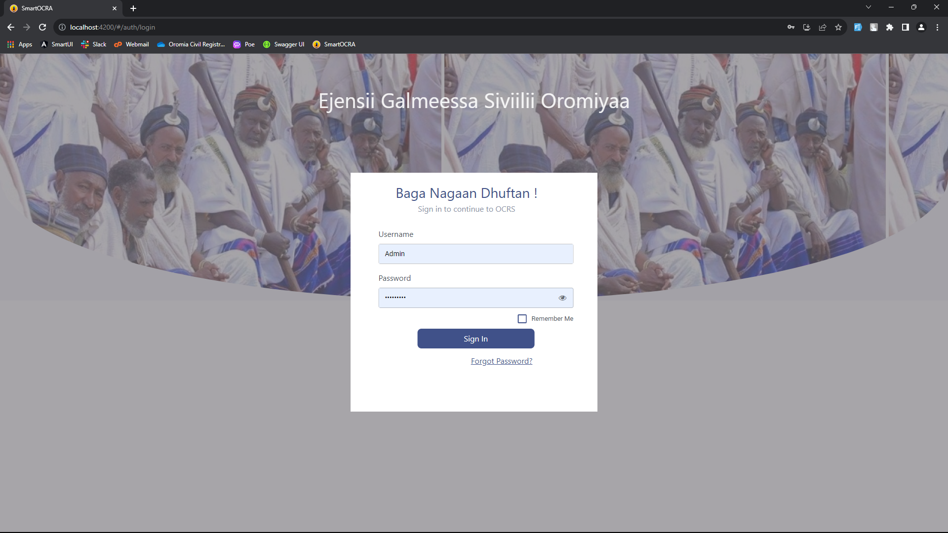Open the Webmail bookmark
This screenshot has width=948, height=533.
click(x=132, y=44)
